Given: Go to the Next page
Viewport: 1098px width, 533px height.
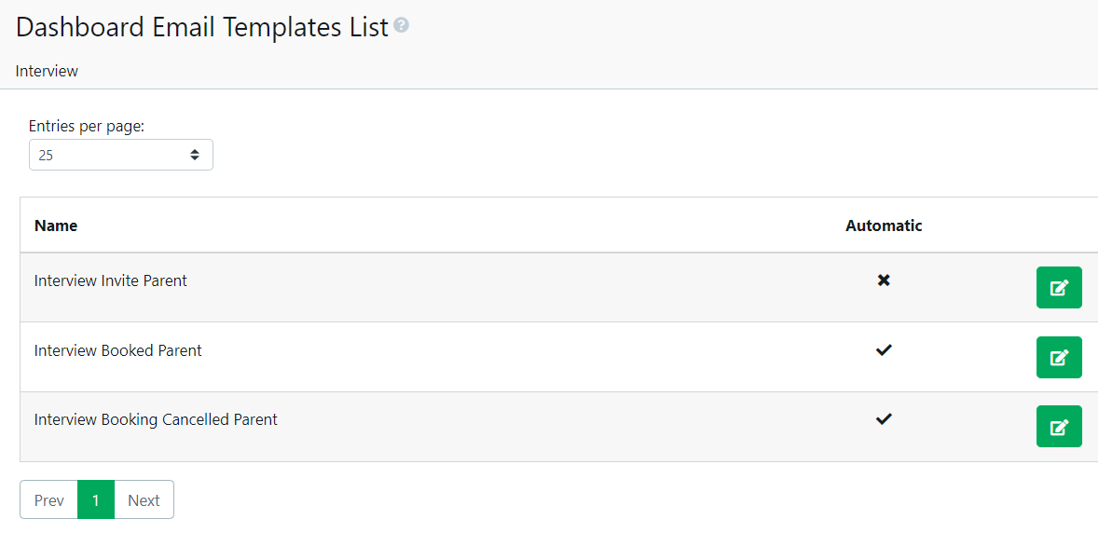Looking at the screenshot, I should click(144, 500).
